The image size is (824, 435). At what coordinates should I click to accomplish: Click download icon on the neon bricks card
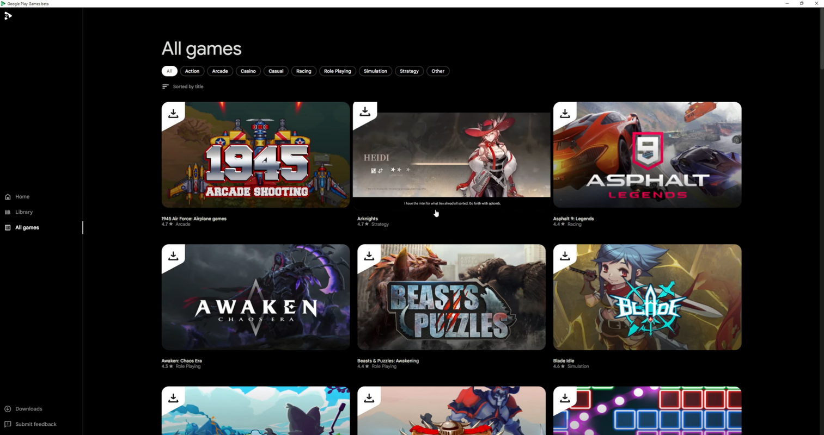[565, 399]
